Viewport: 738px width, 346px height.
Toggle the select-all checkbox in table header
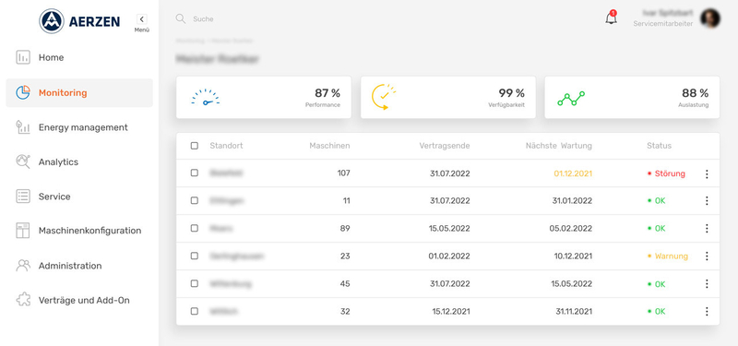pyautogui.click(x=195, y=146)
